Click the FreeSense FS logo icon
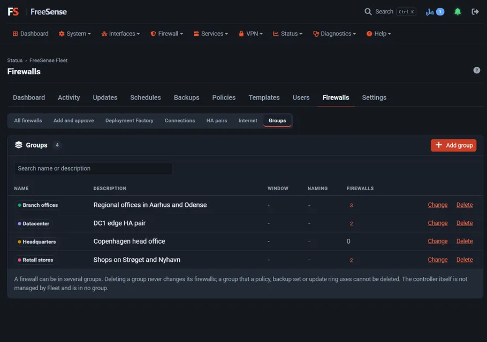 (13, 12)
